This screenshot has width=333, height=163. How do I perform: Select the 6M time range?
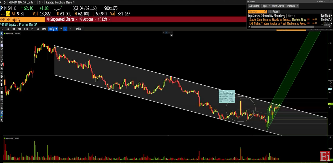coord(19,29)
